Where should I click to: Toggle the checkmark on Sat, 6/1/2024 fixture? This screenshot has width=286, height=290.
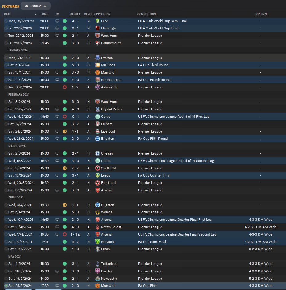[6, 65]
